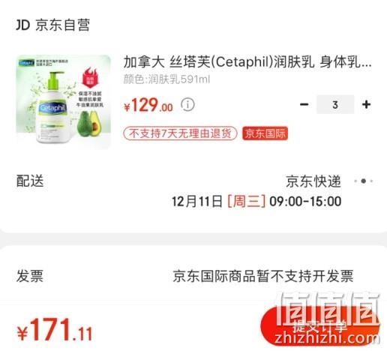
Task: Tap the invoice notice 京东国际商品暂不支持开发票
Action: pyautogui.click(x=263, y=276)
